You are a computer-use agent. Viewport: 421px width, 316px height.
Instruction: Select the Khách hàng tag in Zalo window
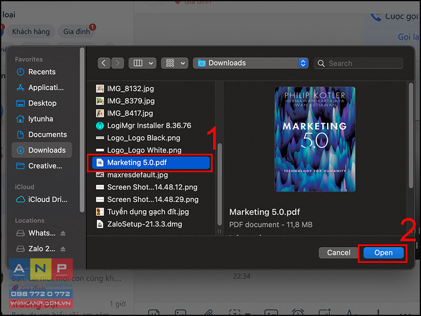[x=31, y=32]
